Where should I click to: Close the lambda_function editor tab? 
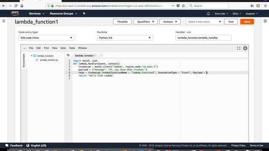coord(95,56)
